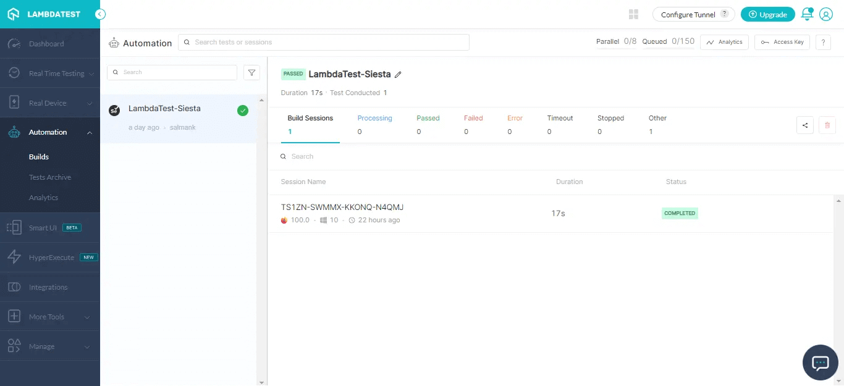844x386 pixels.
Task: Click the filter funnel icon
Action: click(251, 73)
